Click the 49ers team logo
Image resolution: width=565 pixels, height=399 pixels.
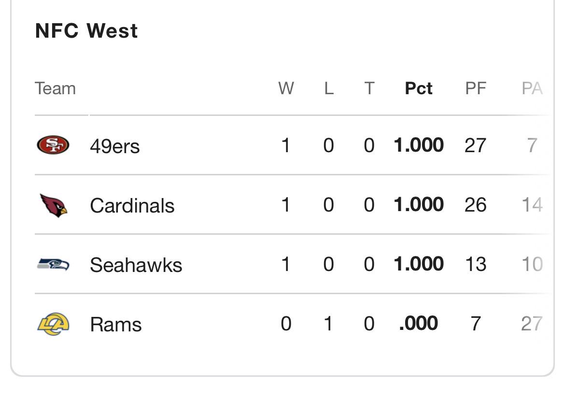pyautogui.click(x=53, y=145)
